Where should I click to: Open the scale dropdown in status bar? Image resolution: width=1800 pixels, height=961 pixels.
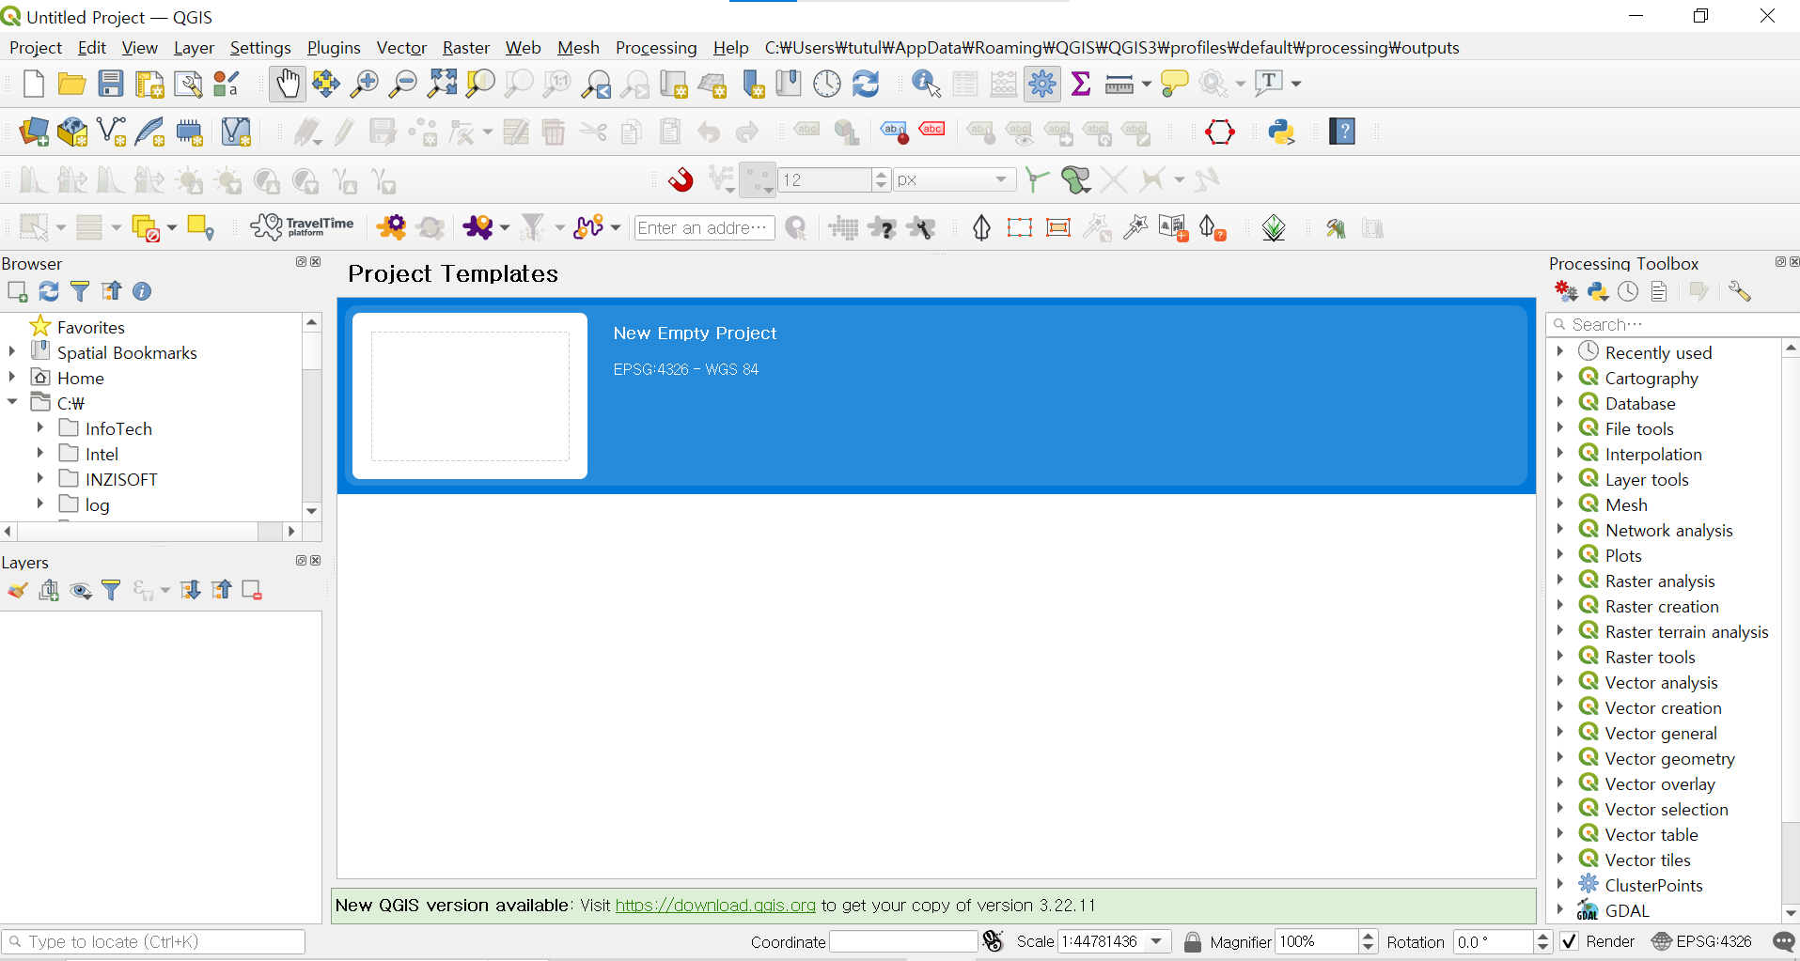[1156, 941]
